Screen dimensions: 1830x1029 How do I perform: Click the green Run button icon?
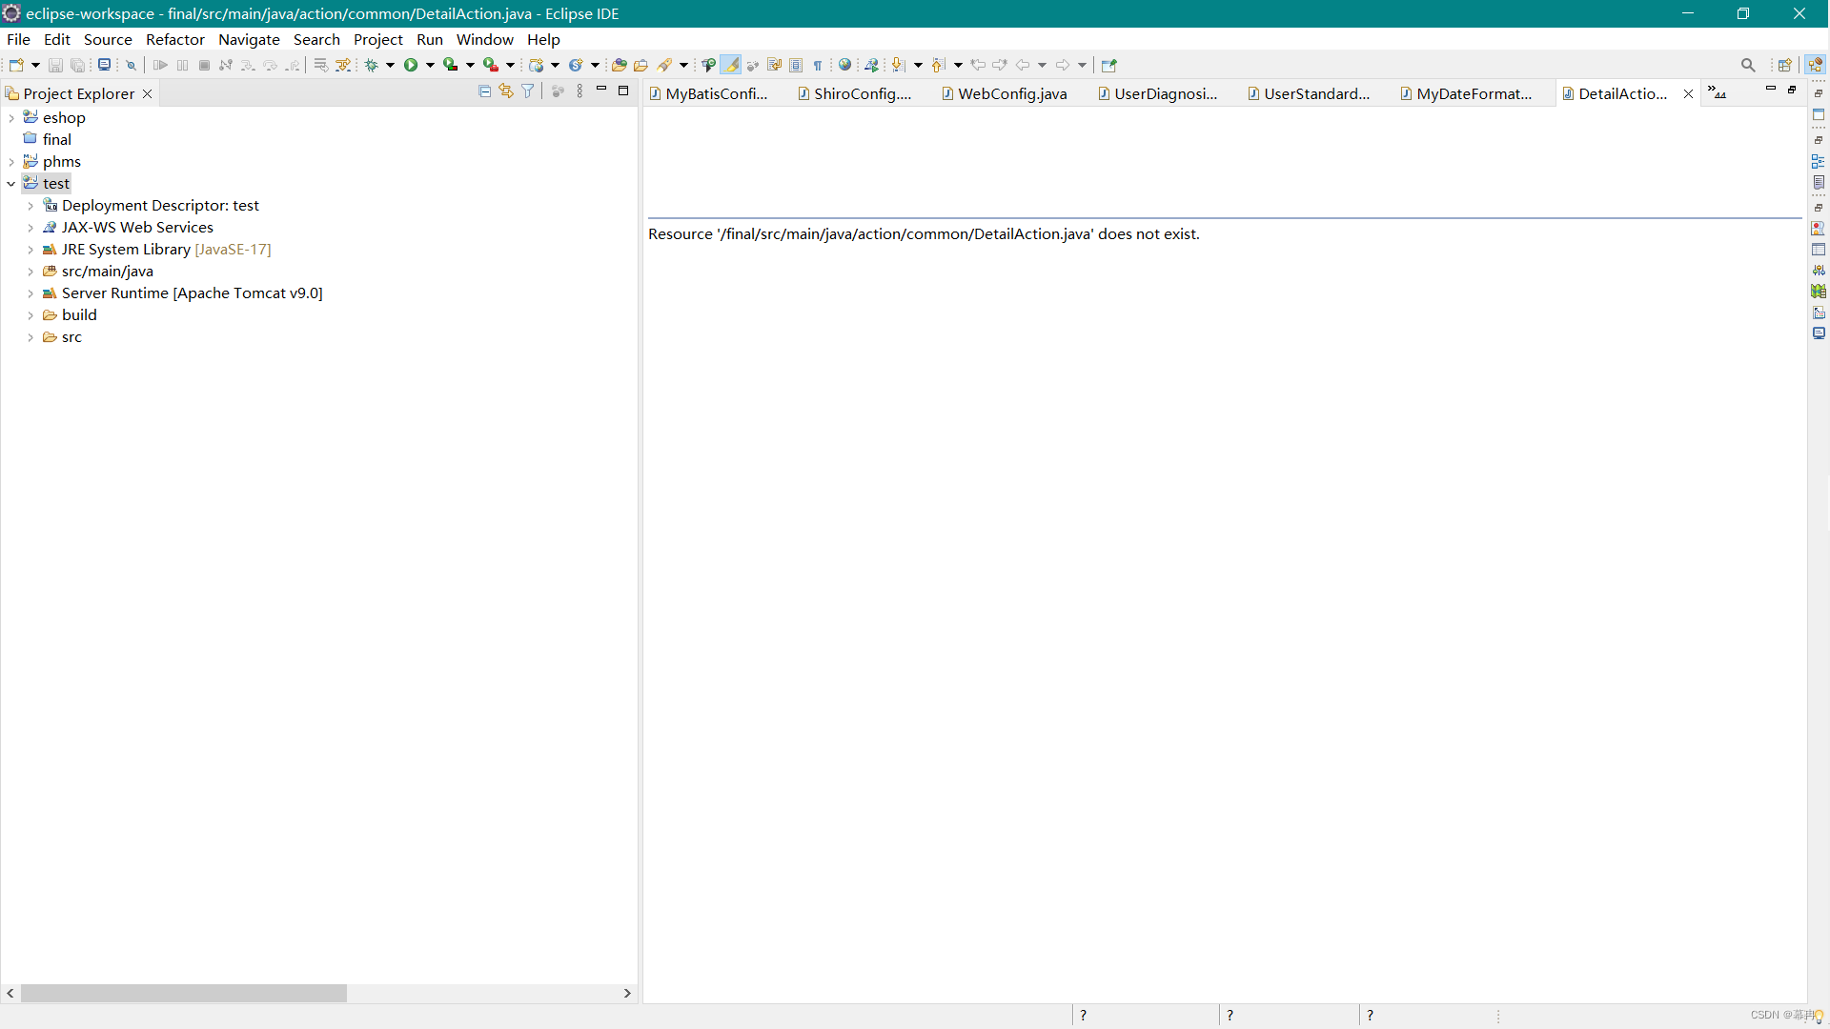pos(411,65)
